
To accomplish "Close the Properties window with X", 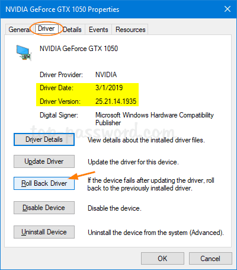I will pyautogui.click(x=228, y=9).
